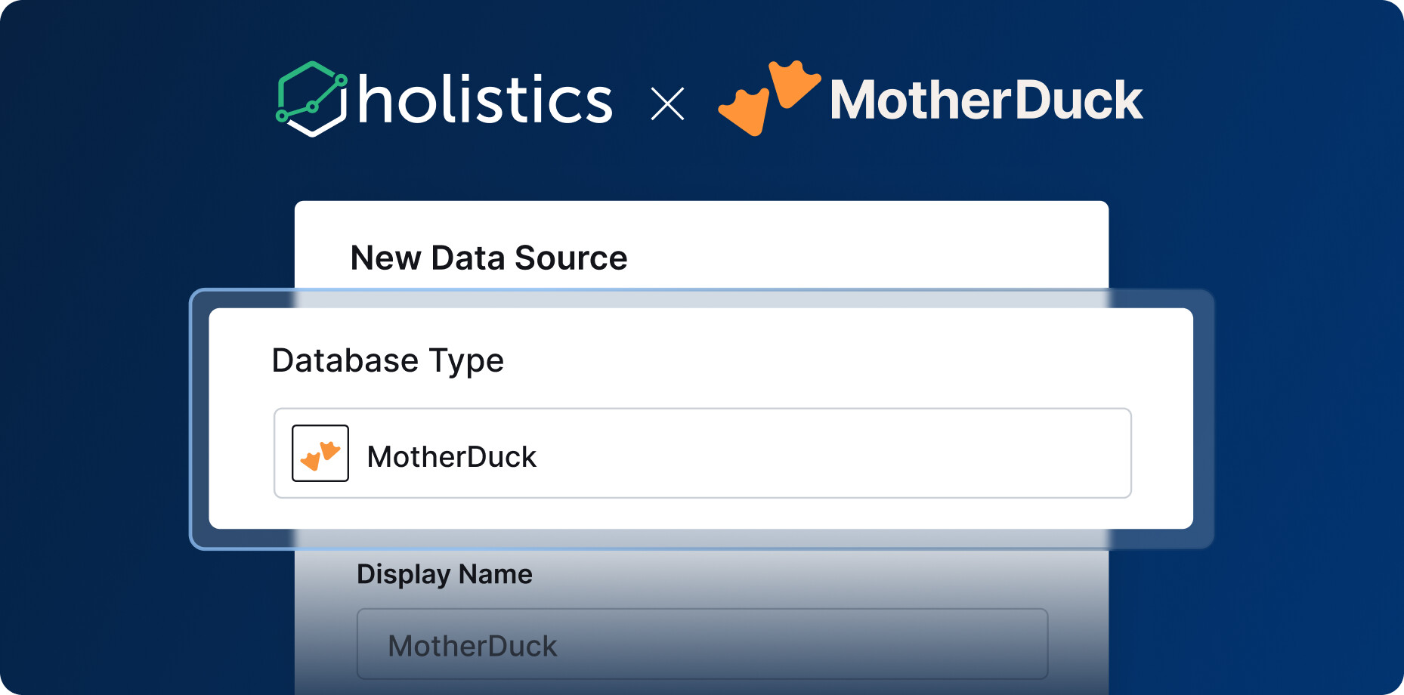Click the orange MotherDuck footprints header logo
The width and height of the screenshot is (1404, 695).
[769, 98]
